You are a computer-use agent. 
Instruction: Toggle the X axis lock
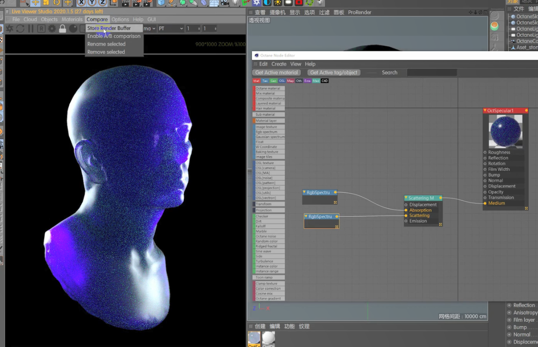[x=81, y=3]
